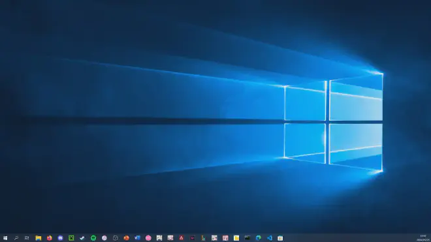Open the Steam client
Screen dimensions: 431x242
82,238
